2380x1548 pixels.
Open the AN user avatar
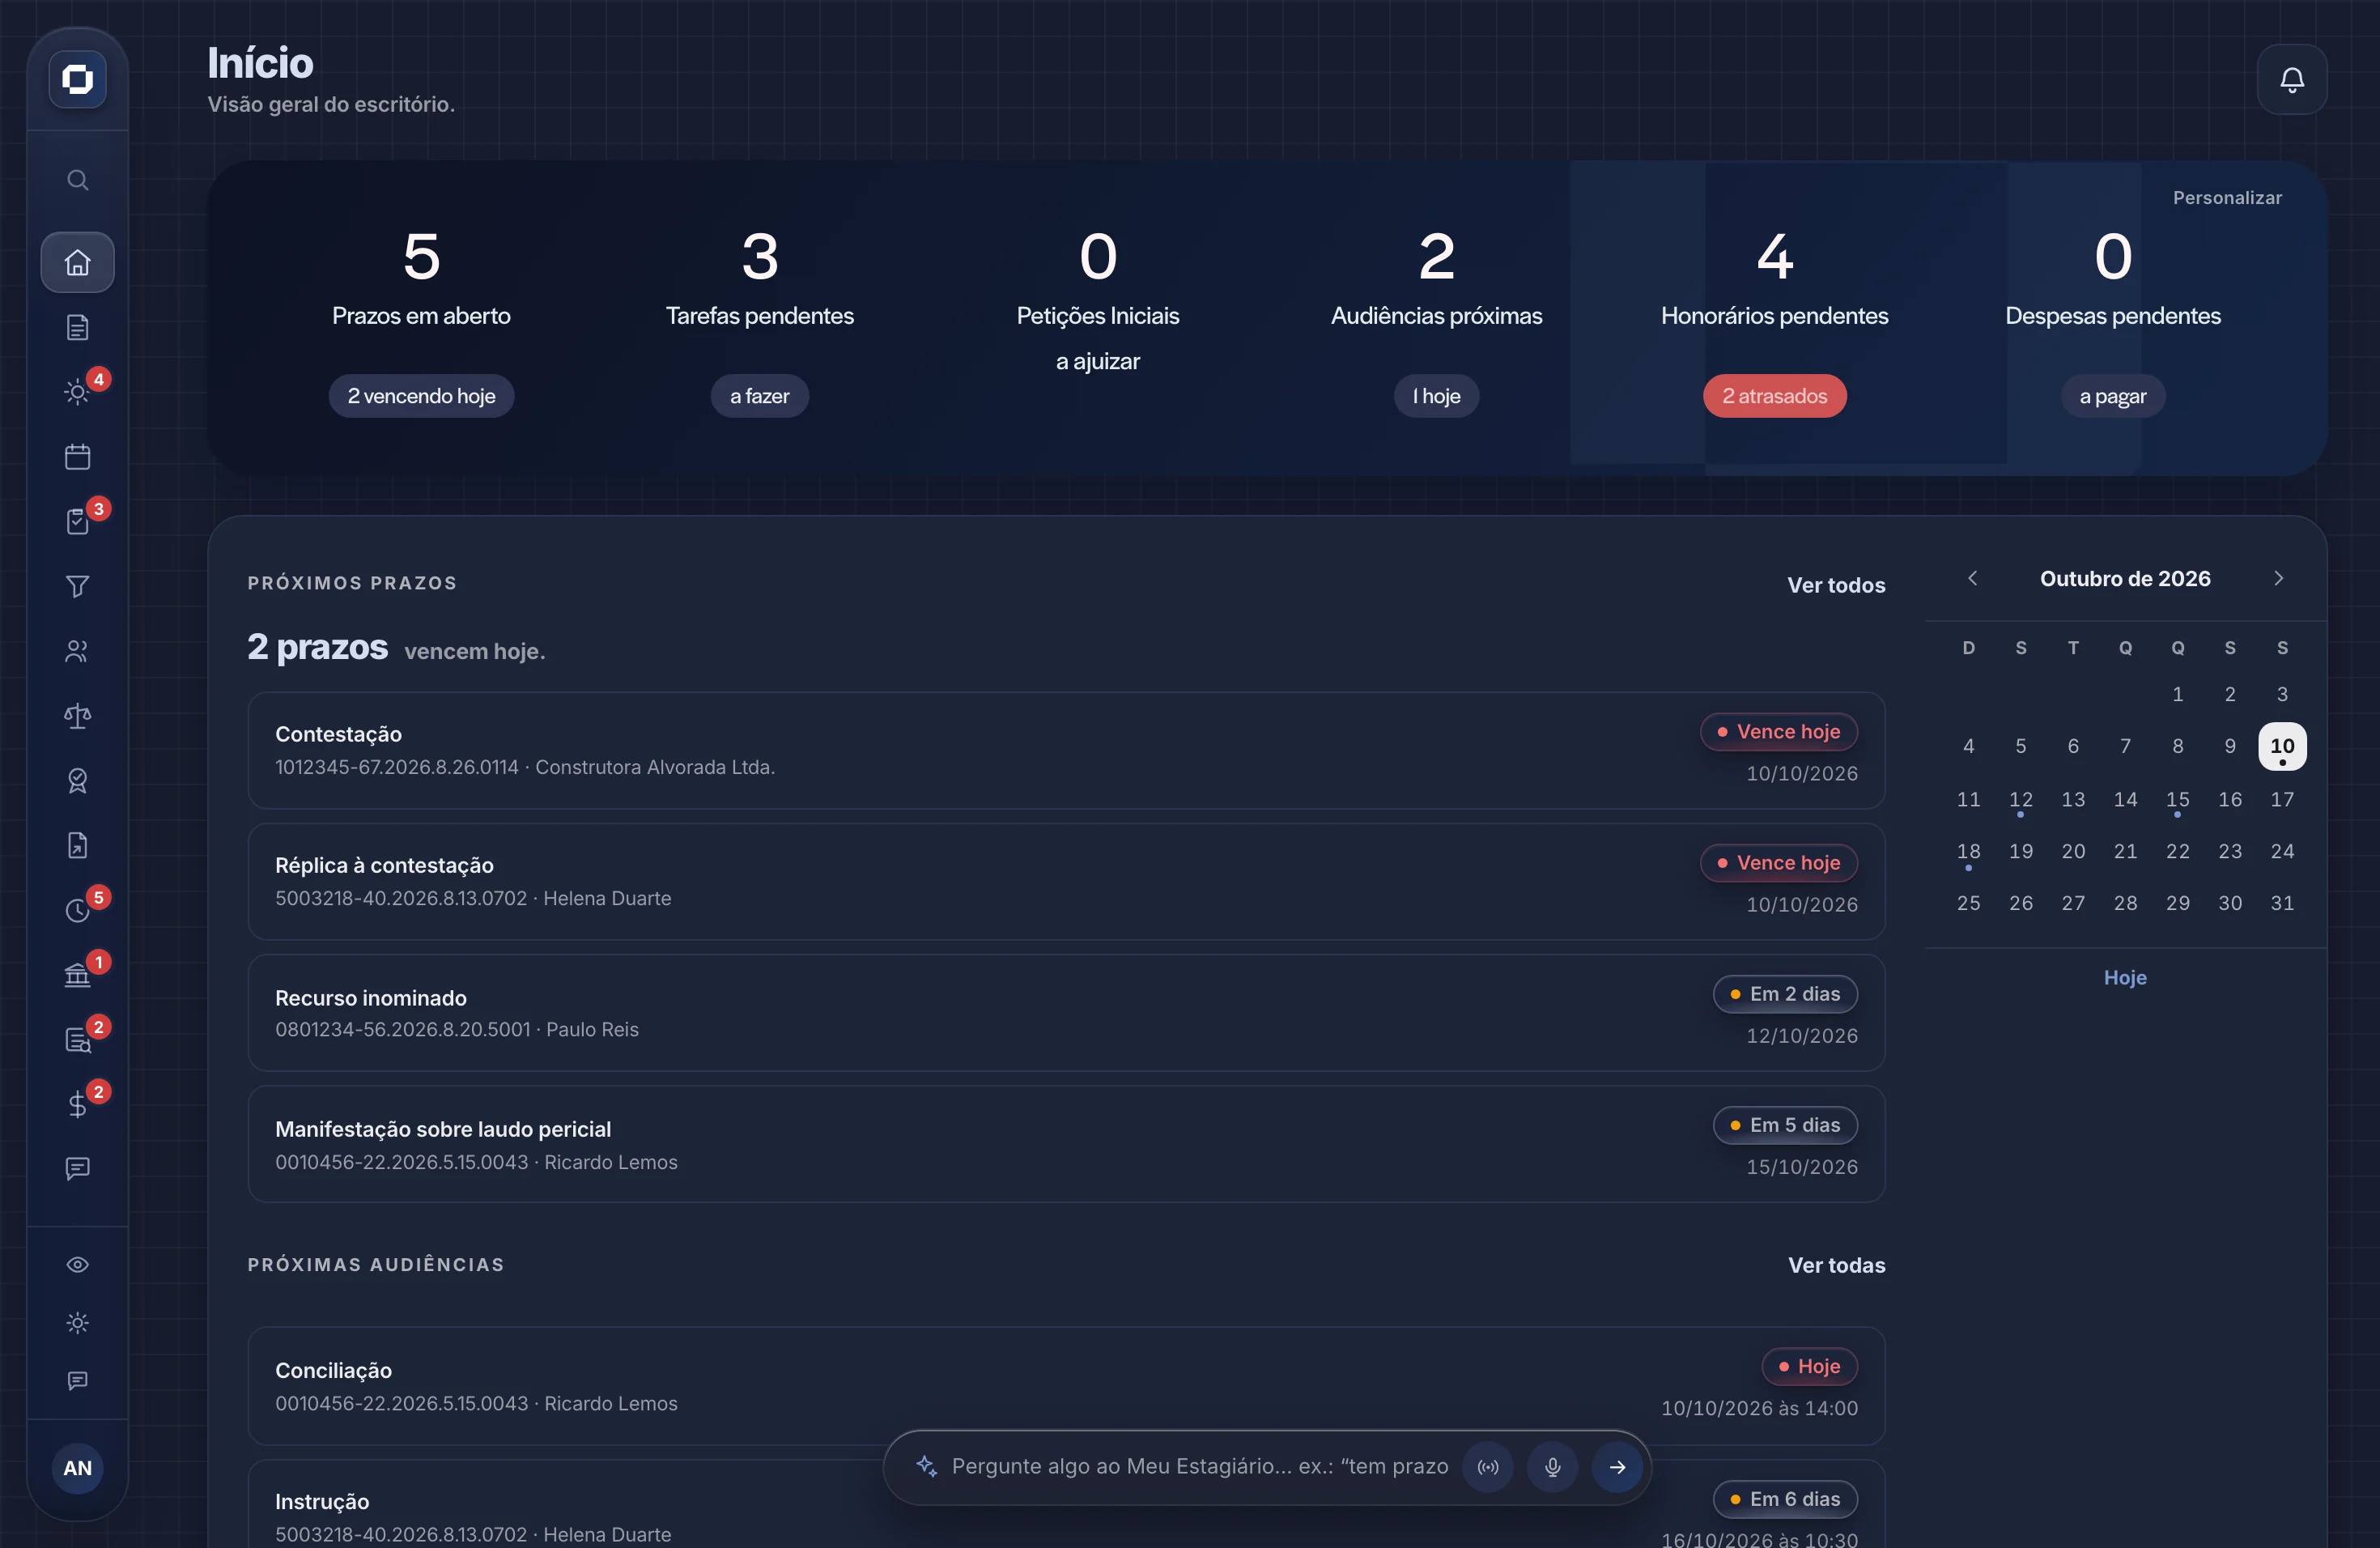coord(77,1468)
